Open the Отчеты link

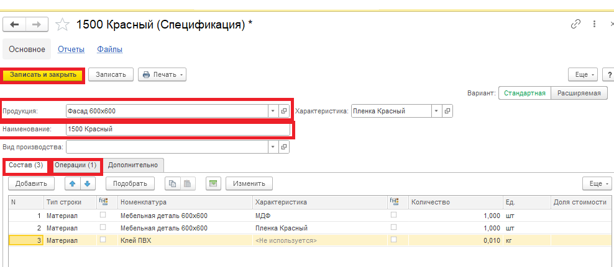(x=71, y=50)
